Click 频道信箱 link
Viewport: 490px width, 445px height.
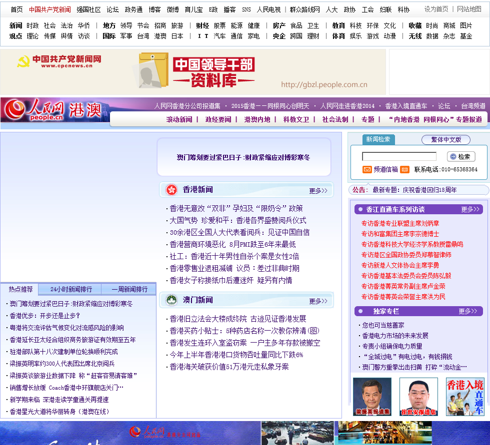pos(385,169)
